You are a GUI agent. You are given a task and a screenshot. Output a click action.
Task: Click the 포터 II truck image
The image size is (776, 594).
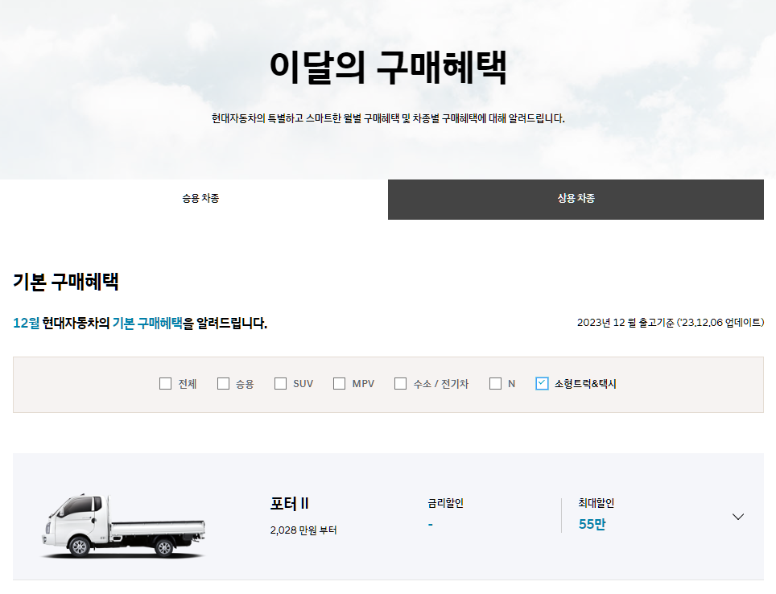click(123, 526)
